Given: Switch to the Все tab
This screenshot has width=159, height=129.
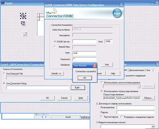Looking at the screenshot, I should pyautogui.click(x=148, y=70).
